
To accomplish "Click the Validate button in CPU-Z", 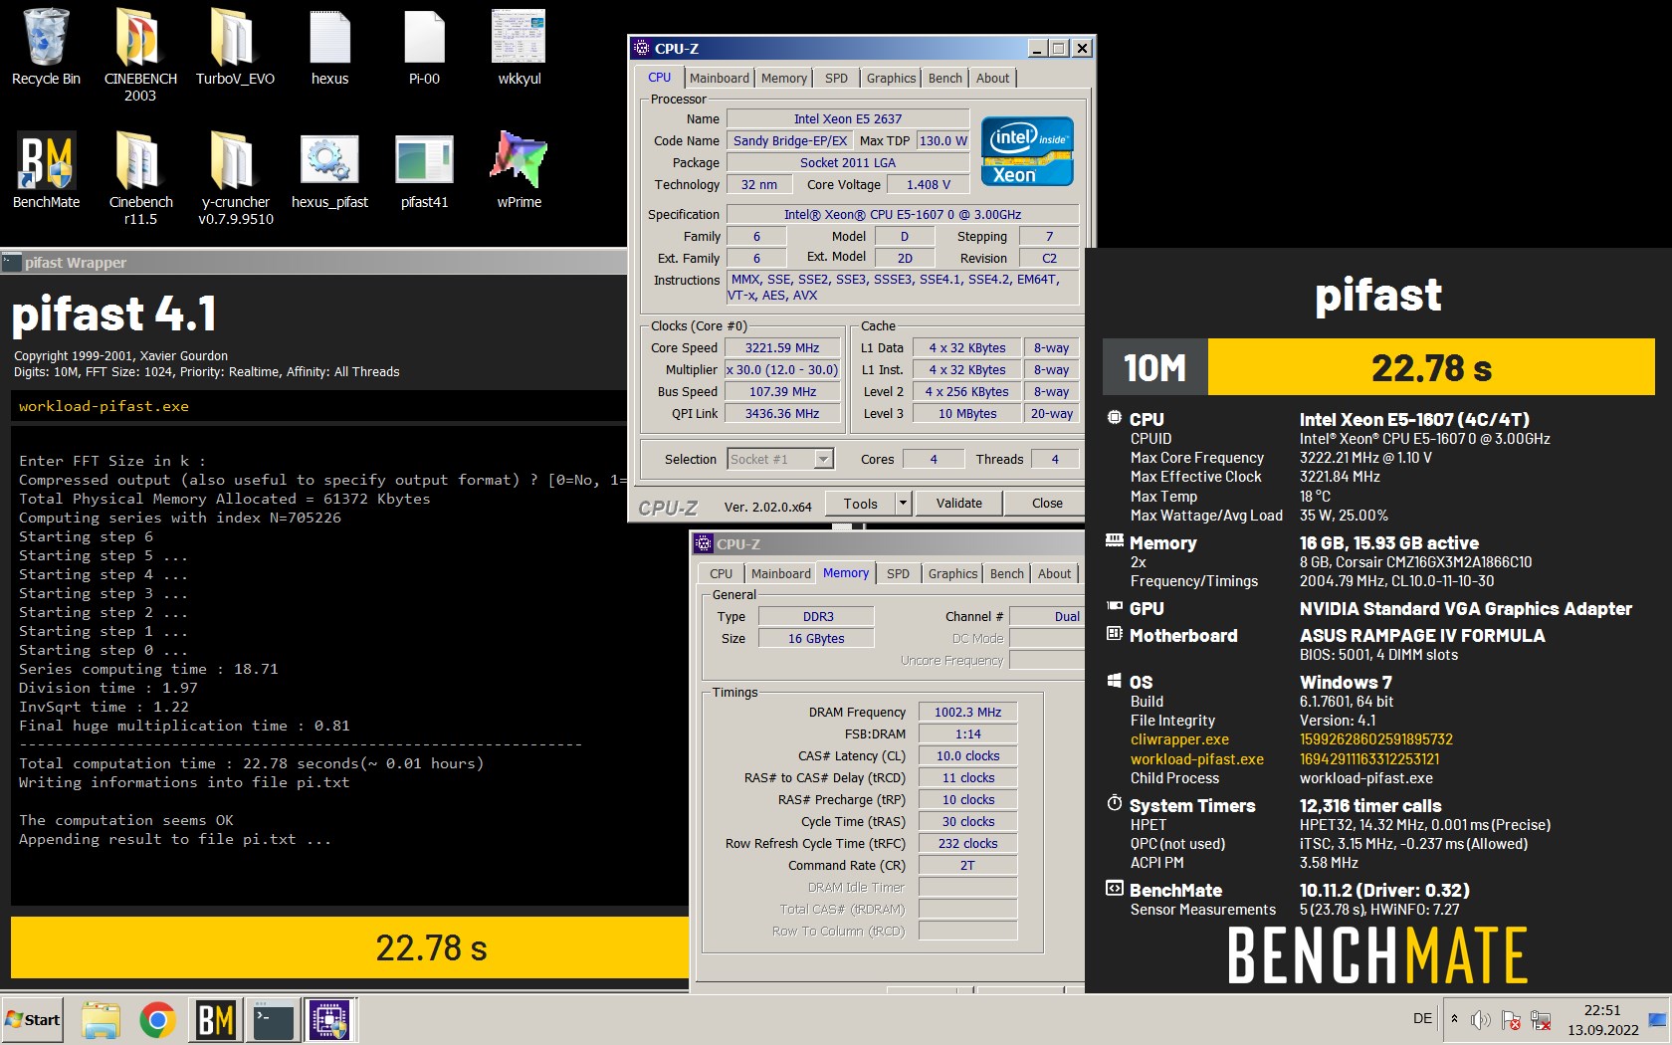I will [x=958, y=503].
